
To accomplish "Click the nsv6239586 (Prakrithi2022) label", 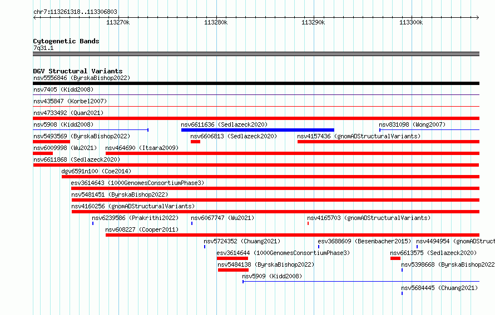I will coord(135,218).
